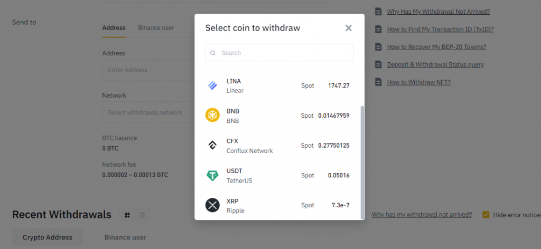Screen dimensions: 541x249
Task: Switch to grid view in Recent Withdrawals
Action: (127, 215)
